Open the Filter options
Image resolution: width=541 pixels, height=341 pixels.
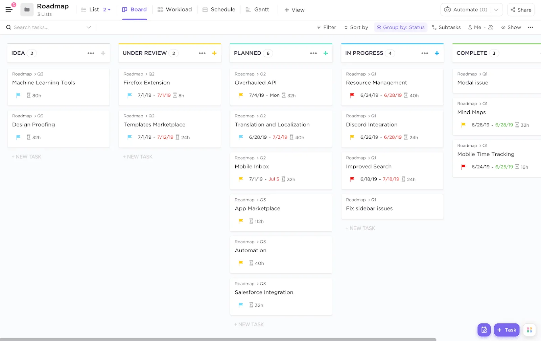[326, 27]
